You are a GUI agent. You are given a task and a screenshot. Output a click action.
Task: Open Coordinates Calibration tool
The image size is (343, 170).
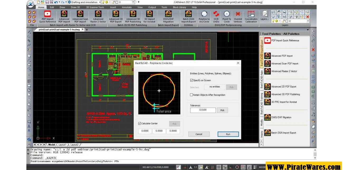251,17
